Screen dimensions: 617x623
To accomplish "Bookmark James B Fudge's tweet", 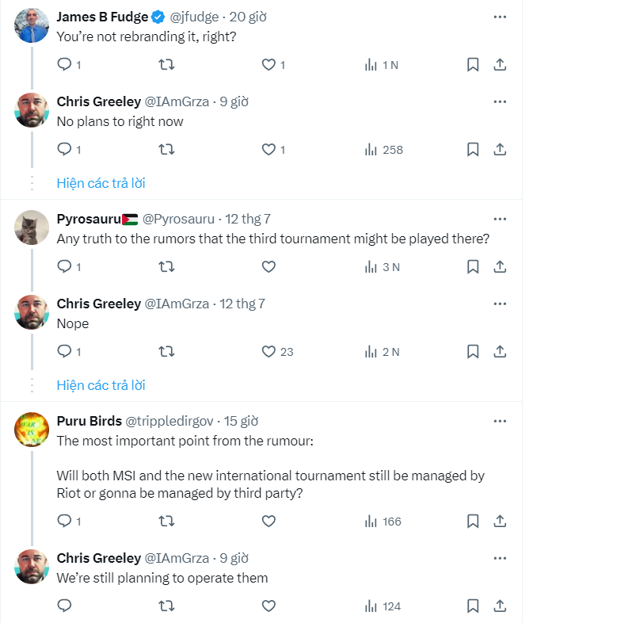I will coord(473,65).
